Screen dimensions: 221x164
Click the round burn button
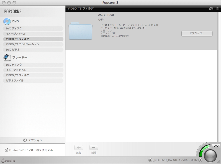[x=210, y=156]
